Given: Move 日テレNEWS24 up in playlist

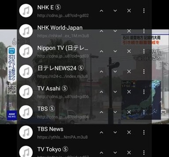Looking at the screenshot, I should (x=101, y=71).
